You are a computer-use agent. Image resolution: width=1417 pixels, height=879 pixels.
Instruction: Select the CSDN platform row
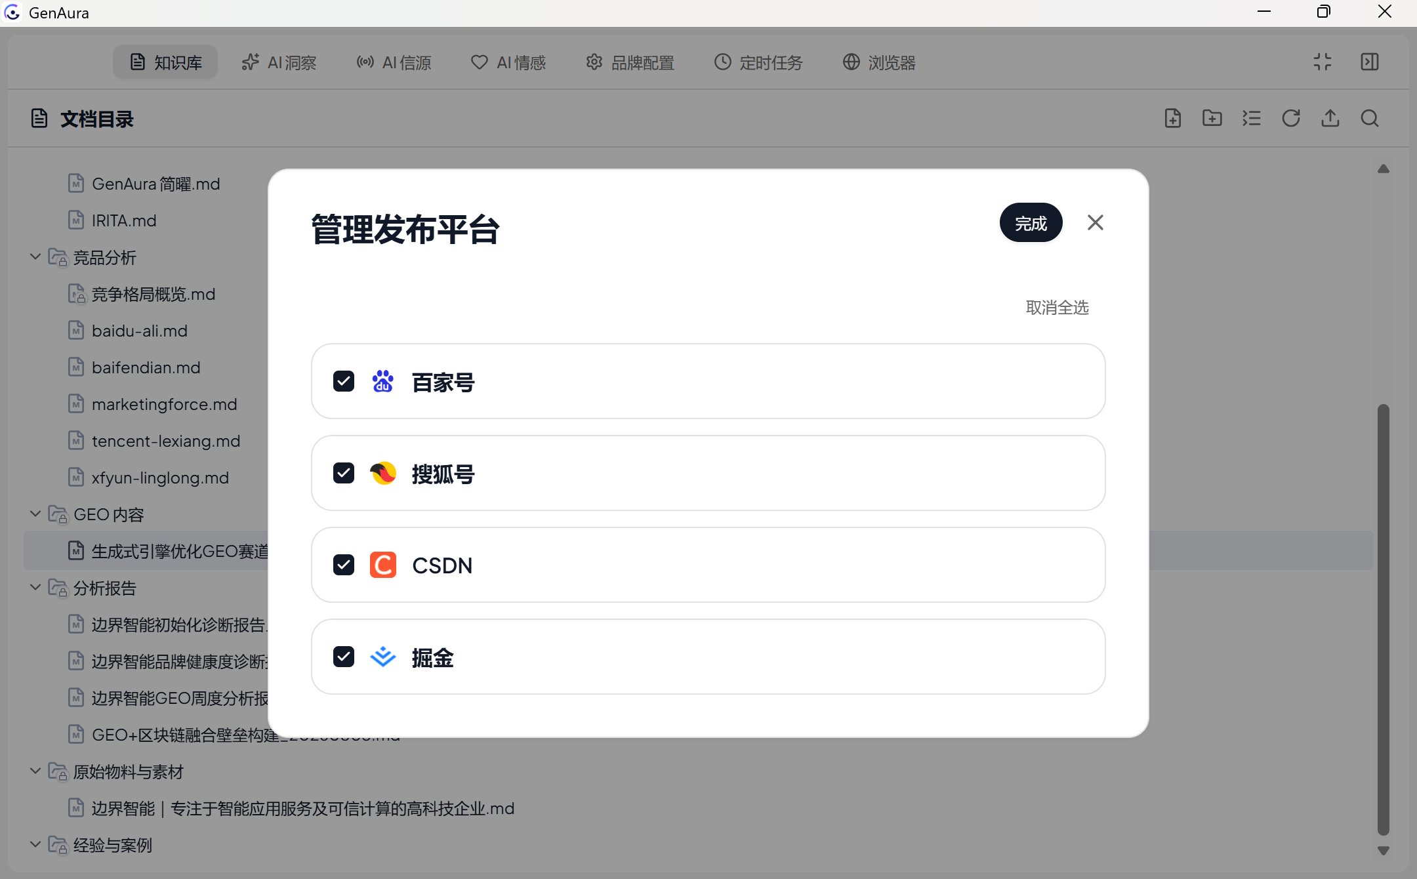click(x=708, y=565)
